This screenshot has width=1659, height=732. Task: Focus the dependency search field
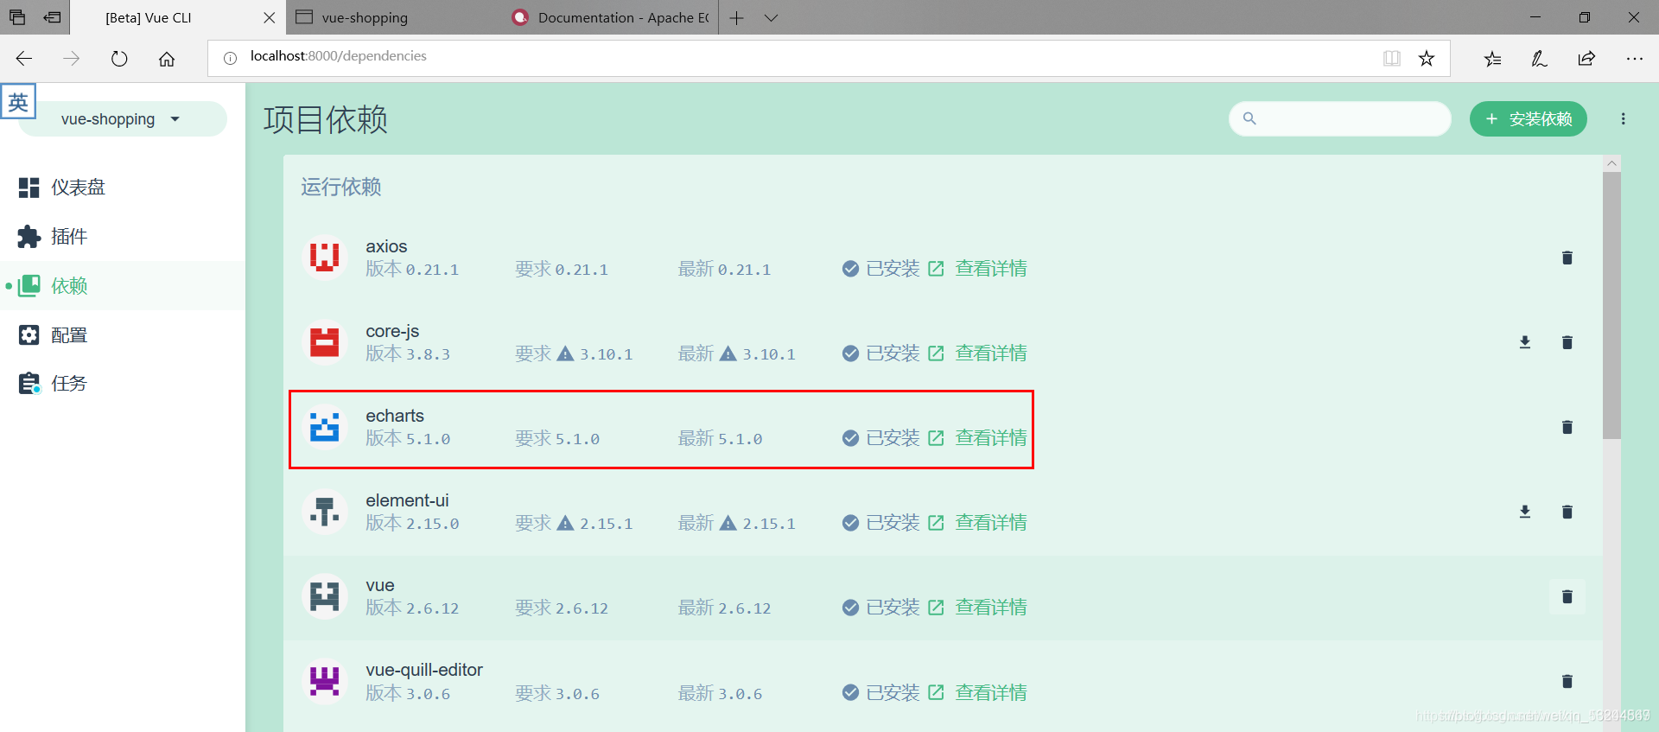click(x=1340, y=118)
